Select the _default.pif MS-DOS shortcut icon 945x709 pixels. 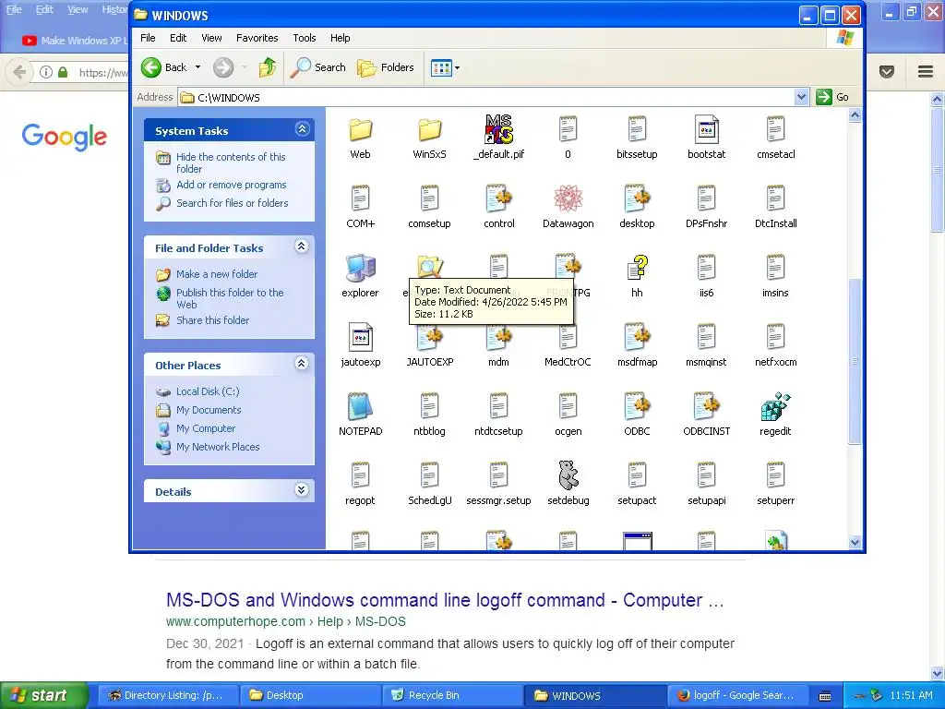tap(499, 129)
